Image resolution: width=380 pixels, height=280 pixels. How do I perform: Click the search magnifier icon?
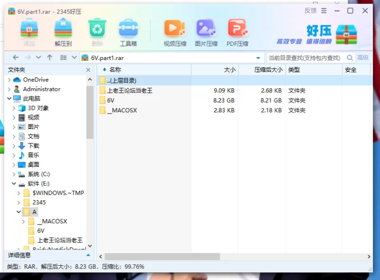[350, 58]
